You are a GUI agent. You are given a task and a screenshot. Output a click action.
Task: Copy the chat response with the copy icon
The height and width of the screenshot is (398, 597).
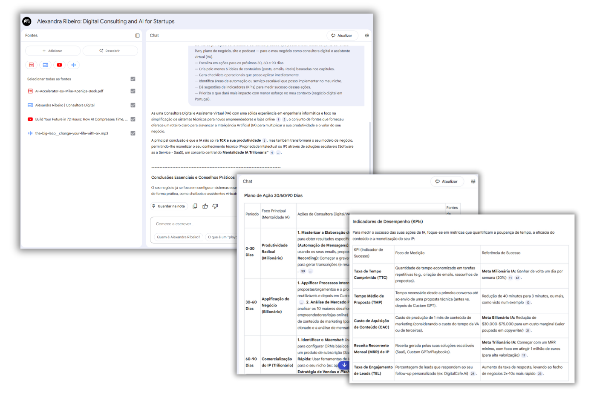195,206
